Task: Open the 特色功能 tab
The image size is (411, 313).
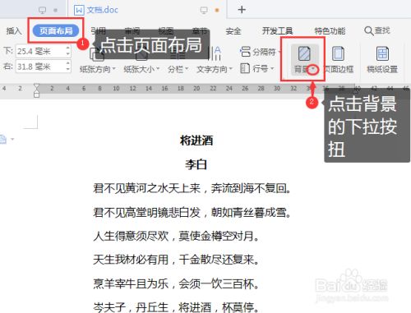Action: [330, 30]
